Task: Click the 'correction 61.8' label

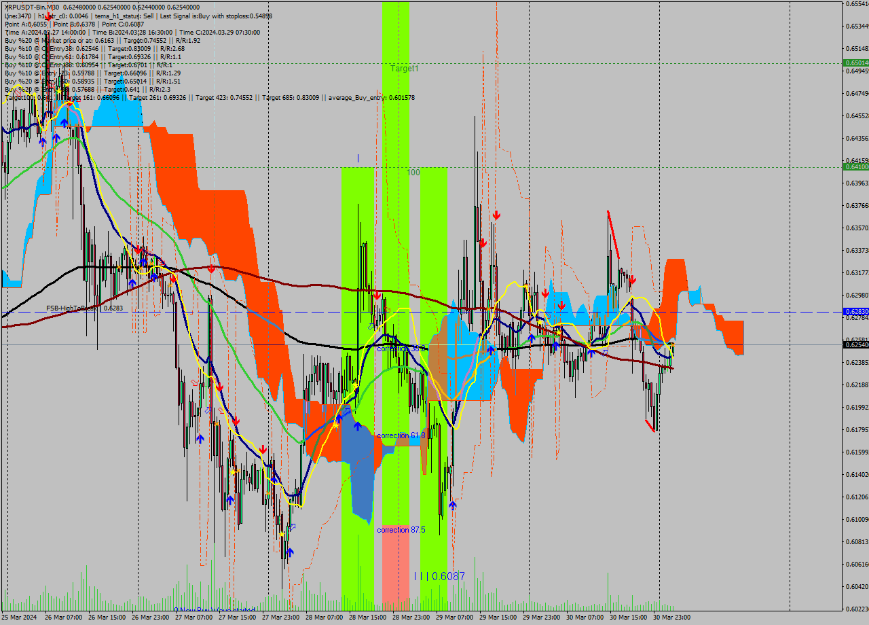Action: [401, 435]
